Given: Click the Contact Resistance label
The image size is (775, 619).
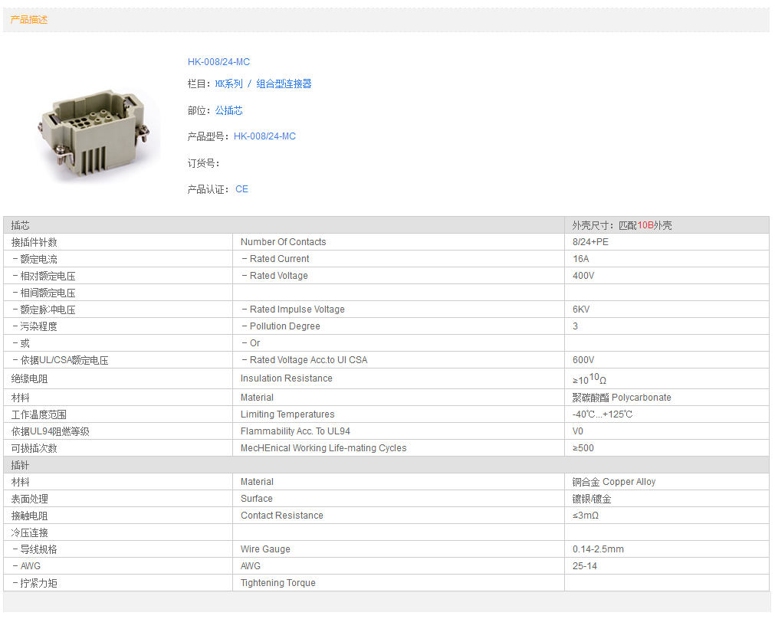Looking at the screenshot, I should pyautogui.click(x=281, y=516).
